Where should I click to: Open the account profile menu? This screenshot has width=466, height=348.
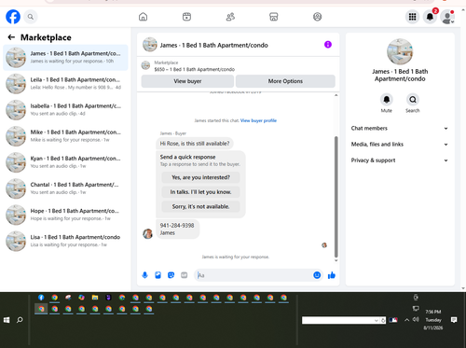(447, 17)
